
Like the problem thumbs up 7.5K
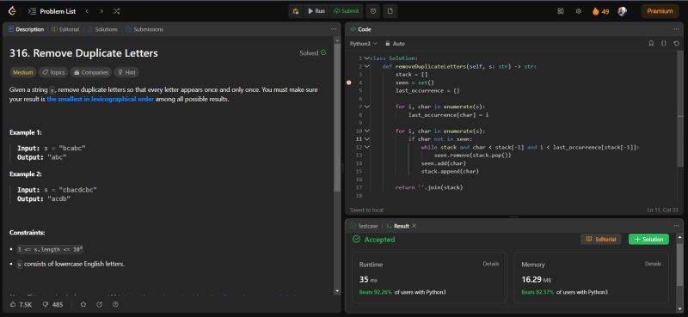(21, 305)
